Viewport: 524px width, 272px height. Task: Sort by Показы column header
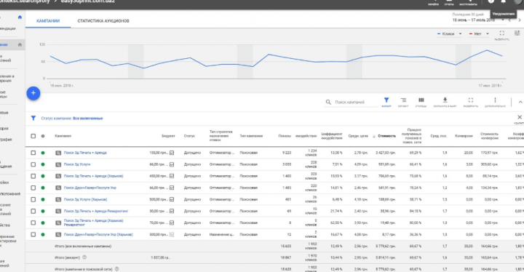[285, 136]
